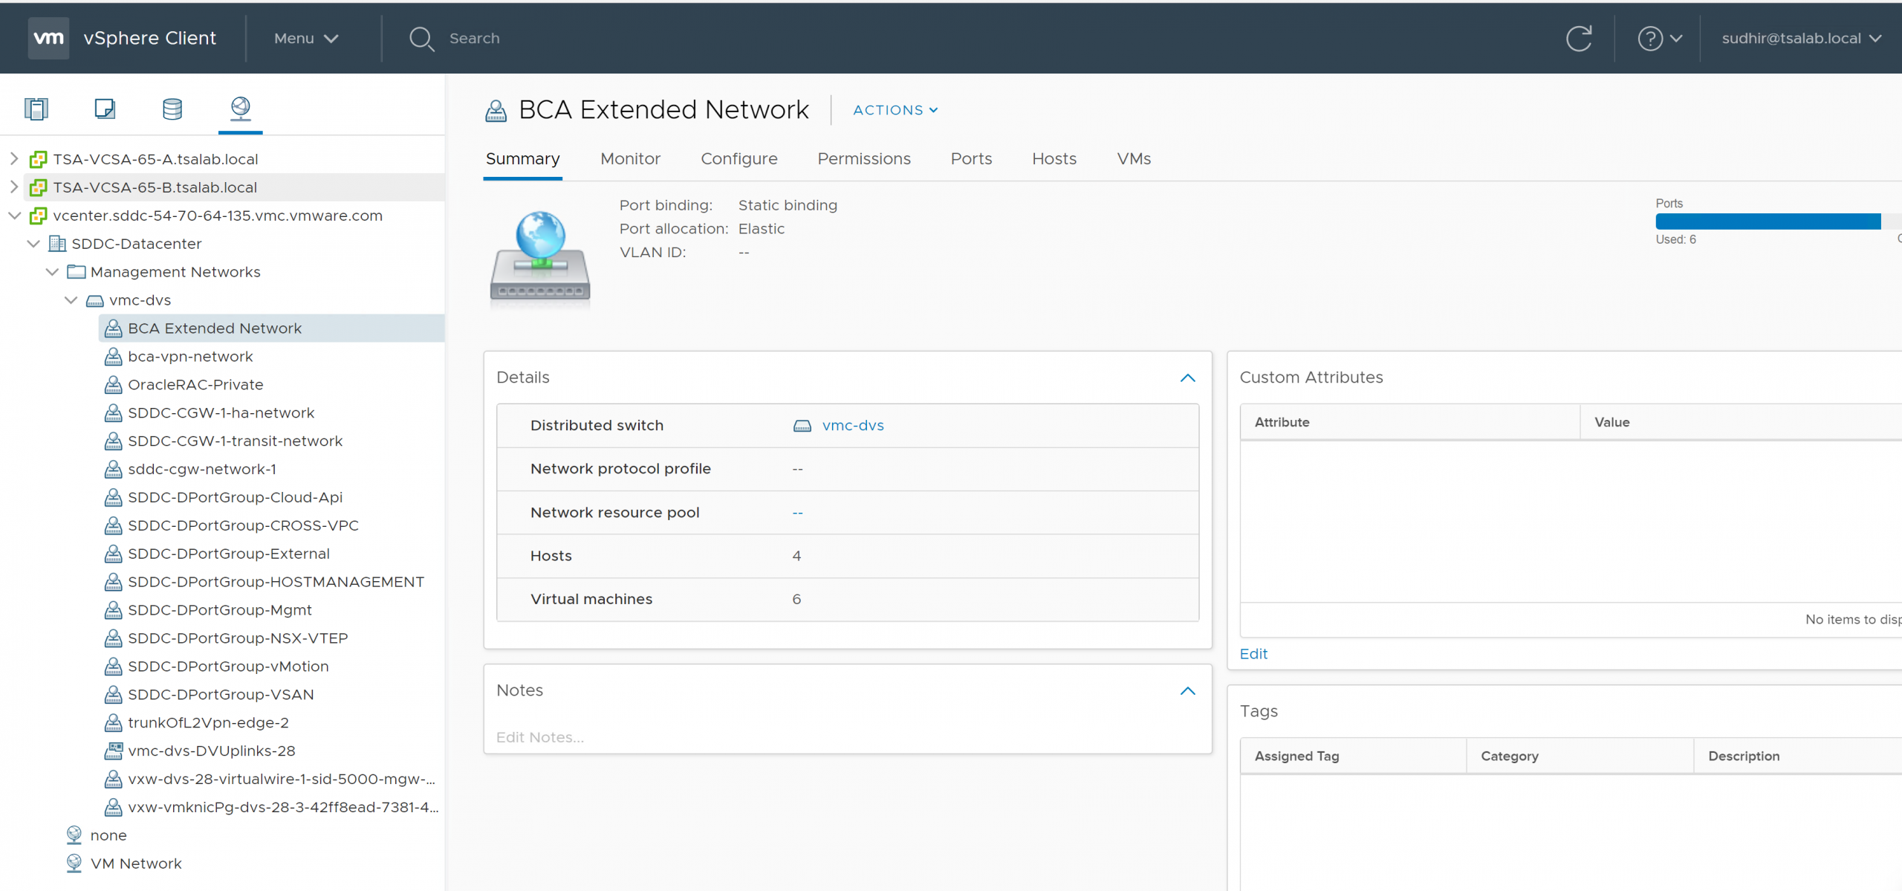Open the Storage inventory icon
The width and height of the screenshot is (1902, 891).
tap(172, 109)
